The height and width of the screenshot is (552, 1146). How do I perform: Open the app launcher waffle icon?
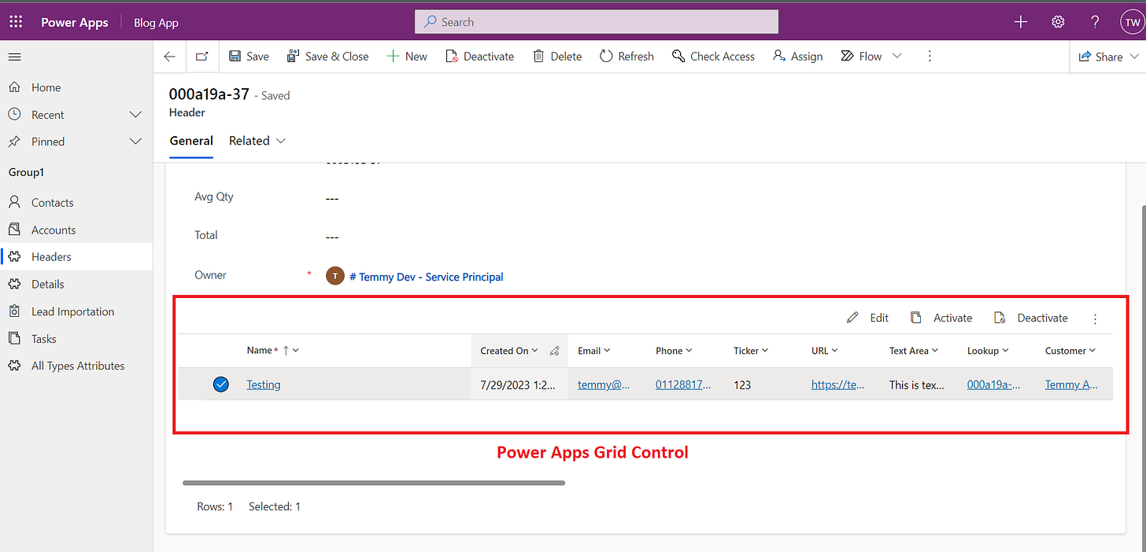coord(16,22)
